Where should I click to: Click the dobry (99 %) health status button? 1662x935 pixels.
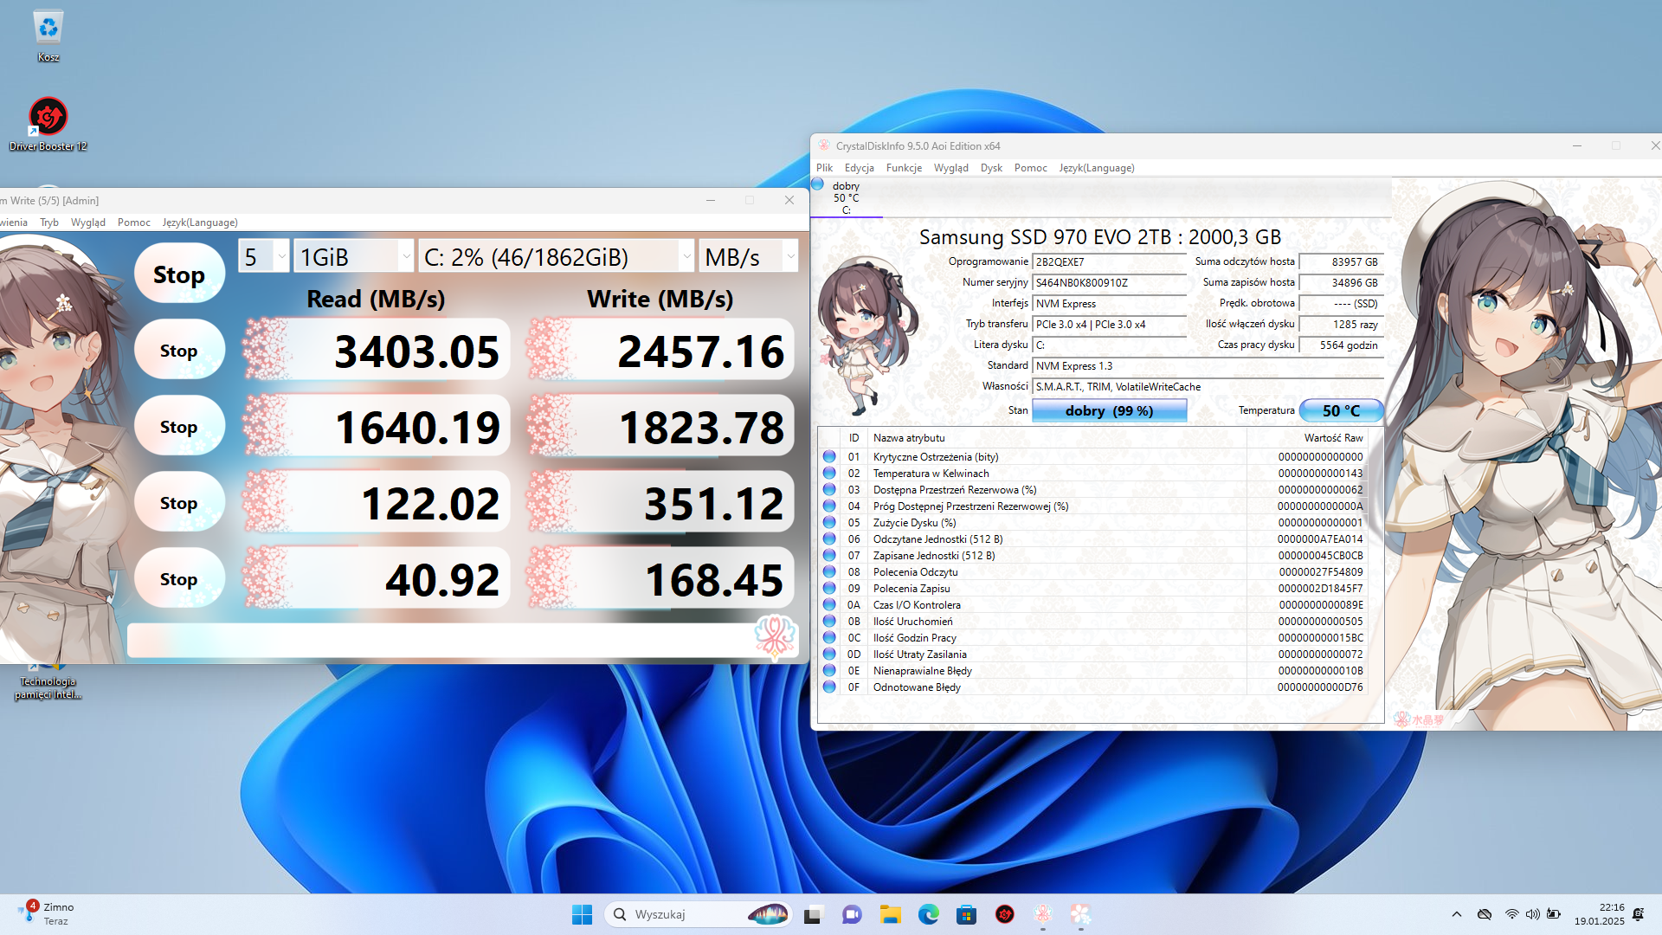[1109, 410]
